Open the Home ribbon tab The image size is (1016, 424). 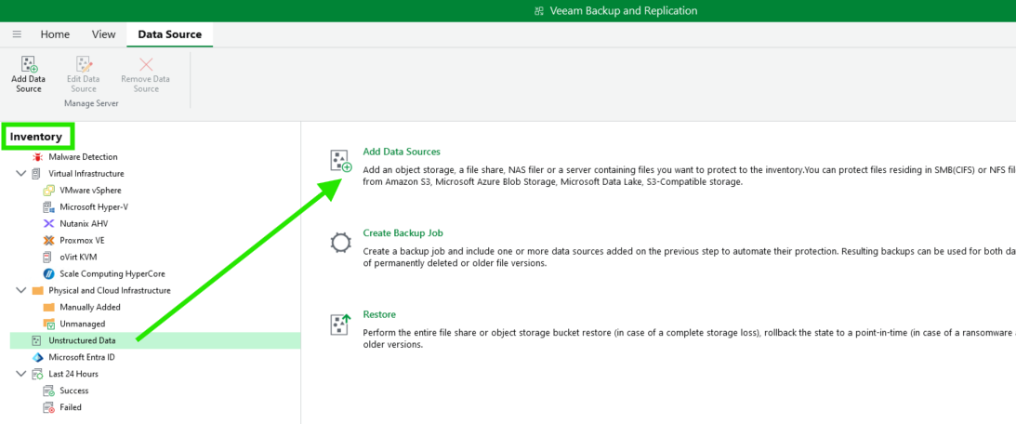(x=55, y=34)
